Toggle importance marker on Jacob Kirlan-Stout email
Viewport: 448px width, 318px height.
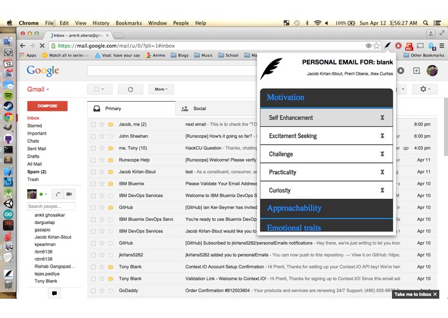(x=111, y=172)
